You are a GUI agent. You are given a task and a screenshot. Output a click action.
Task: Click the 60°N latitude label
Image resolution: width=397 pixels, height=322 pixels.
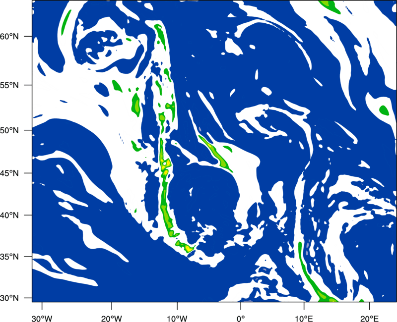(x=9, y=36)
